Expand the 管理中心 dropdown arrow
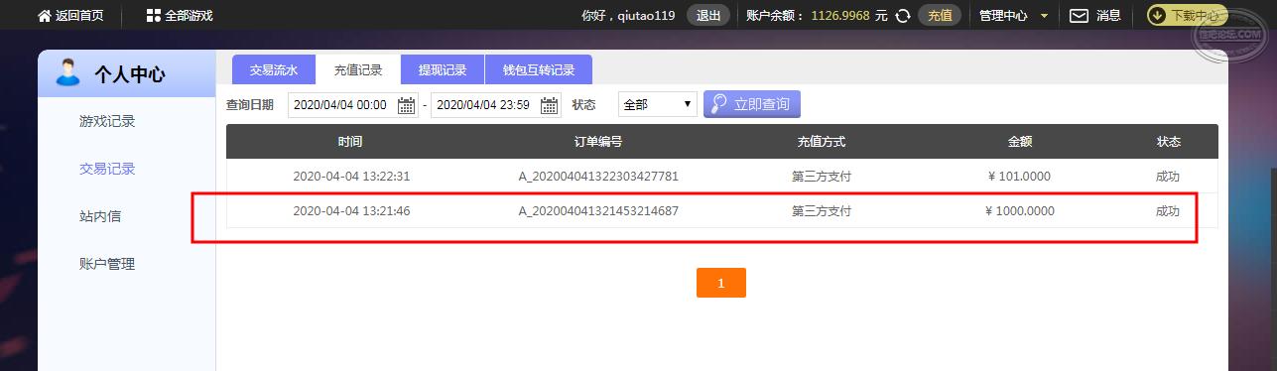The height and width of the screenshot is (371, 1277). [x=1044, y=16]
